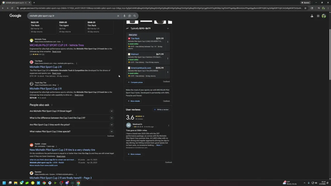Open more options for Rennlist result
Screen dimensions: 331x186
coord(76,174)
